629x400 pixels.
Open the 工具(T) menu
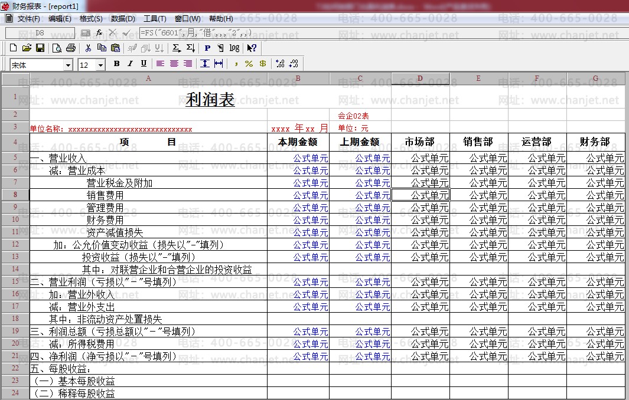click(155, 19)
